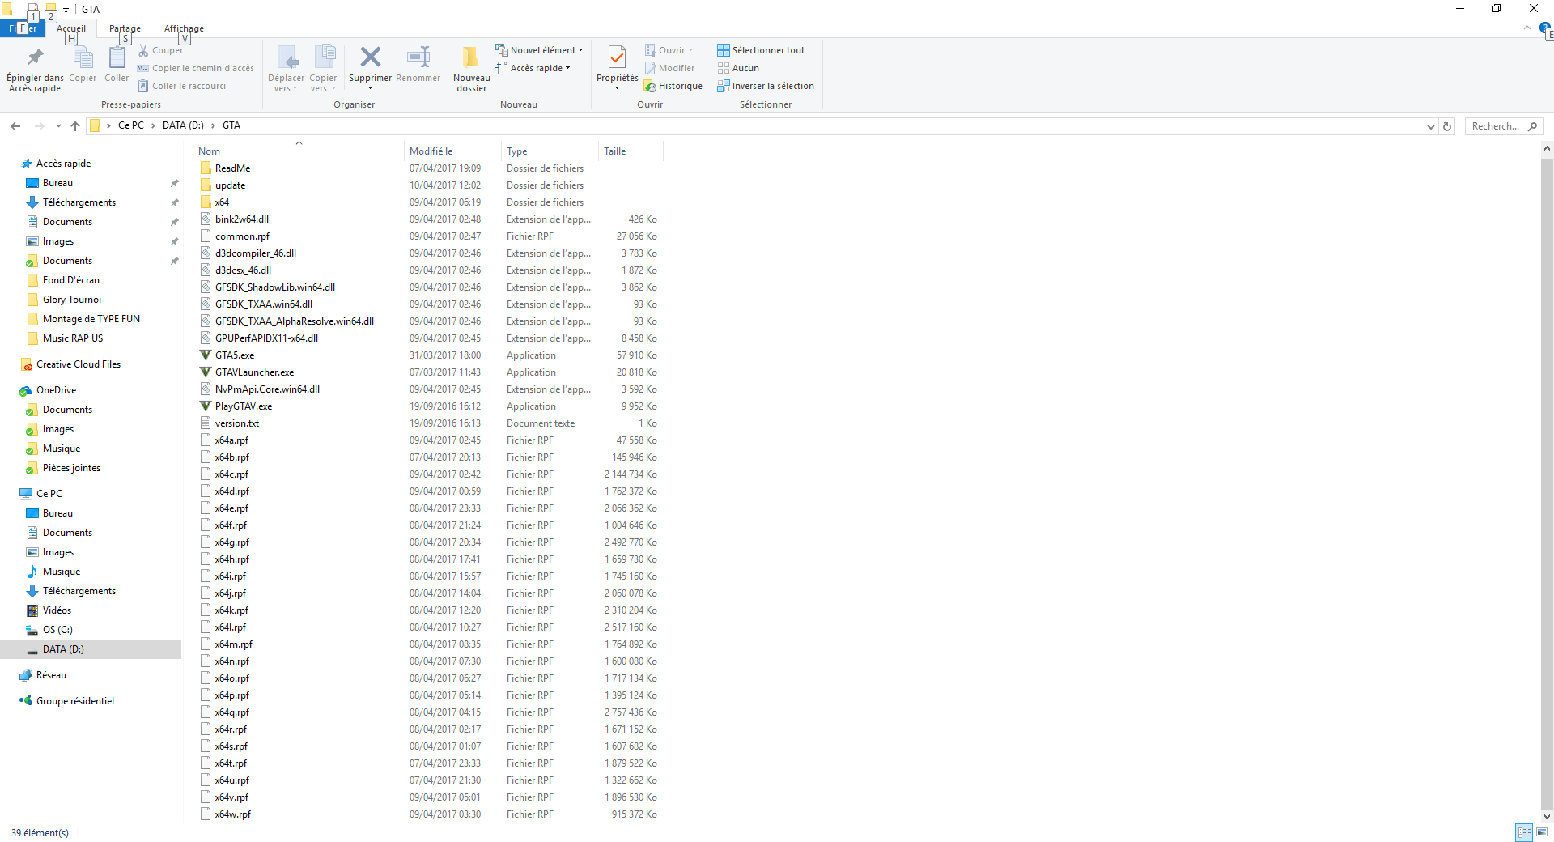Switch to details view layout
The image size is (1554, 842).
1524,832
